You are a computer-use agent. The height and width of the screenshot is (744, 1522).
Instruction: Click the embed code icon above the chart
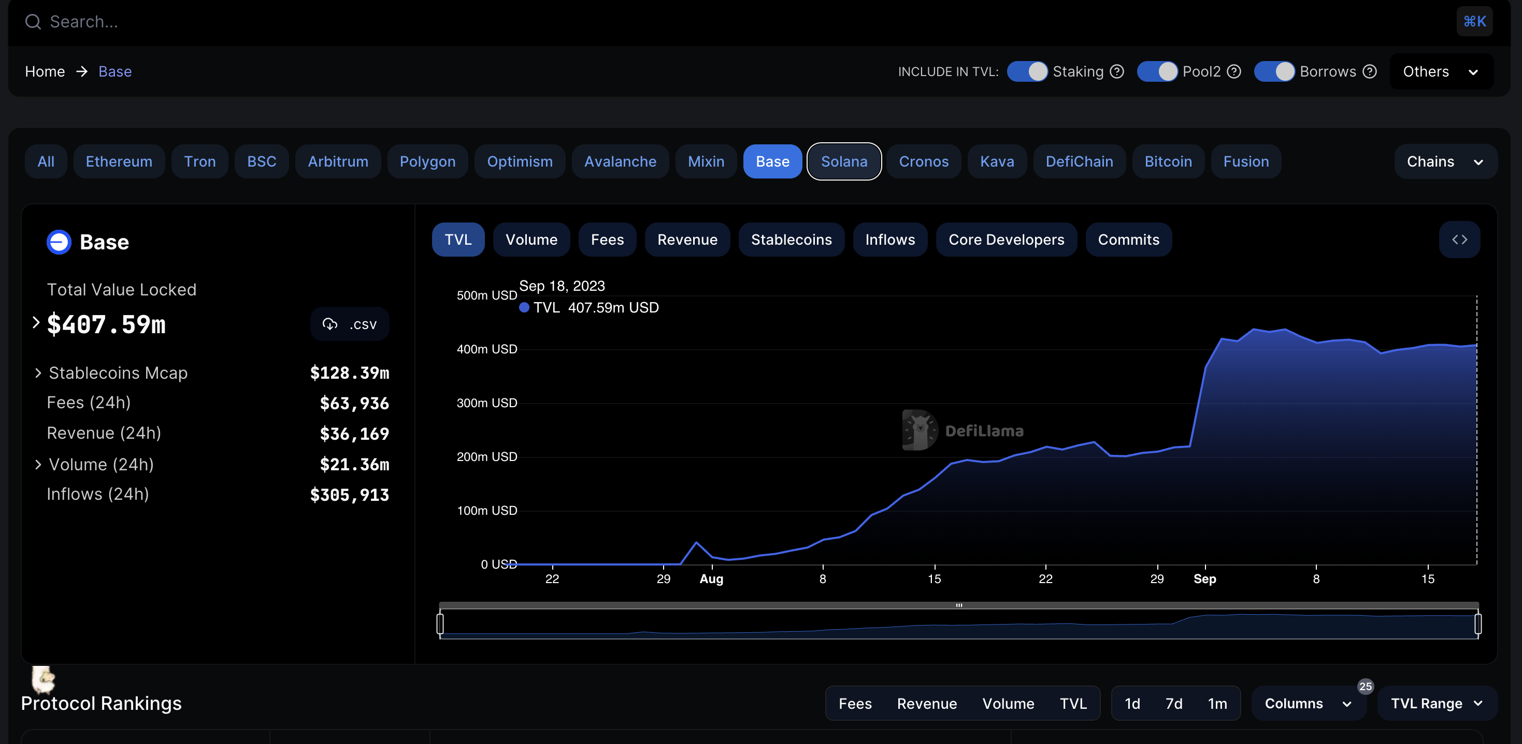point(1459,240)
